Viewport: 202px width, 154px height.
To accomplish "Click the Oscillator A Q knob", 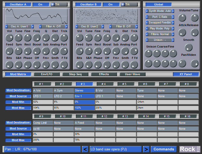I will coord(46,38).
